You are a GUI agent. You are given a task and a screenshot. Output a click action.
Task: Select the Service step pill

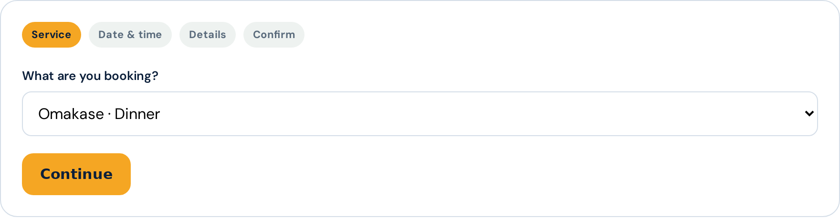pos(52,35)
